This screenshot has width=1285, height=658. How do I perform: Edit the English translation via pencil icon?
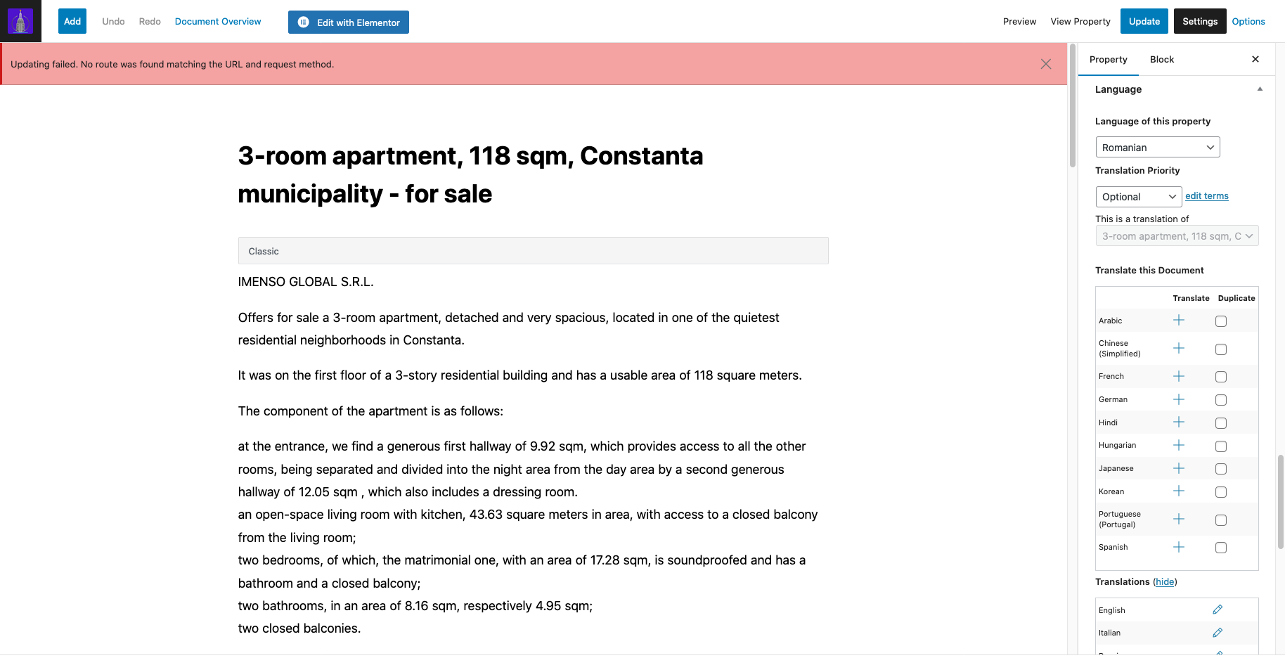tap(1218, 609)
